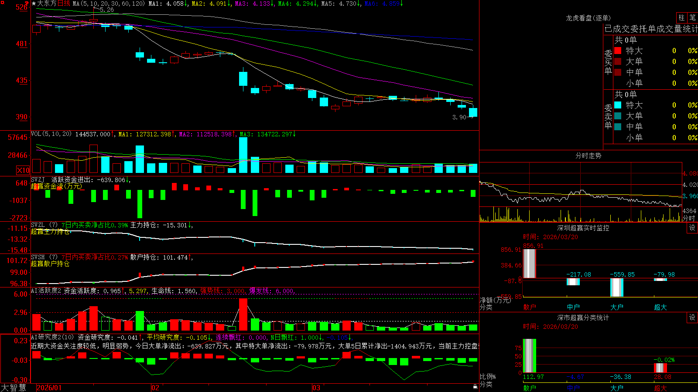Click the 爆发线: 6.000 label
This screenshot has height=392, width=698.
tap(272, 291)
